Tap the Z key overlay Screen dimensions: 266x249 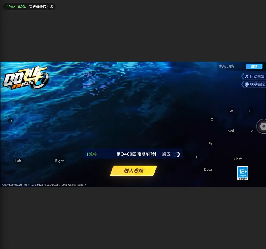[252, 131]
